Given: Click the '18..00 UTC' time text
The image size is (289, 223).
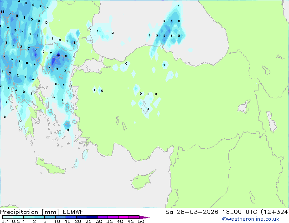Looking at the screenshot, I should pyautogui.click(x=240, y=212).
